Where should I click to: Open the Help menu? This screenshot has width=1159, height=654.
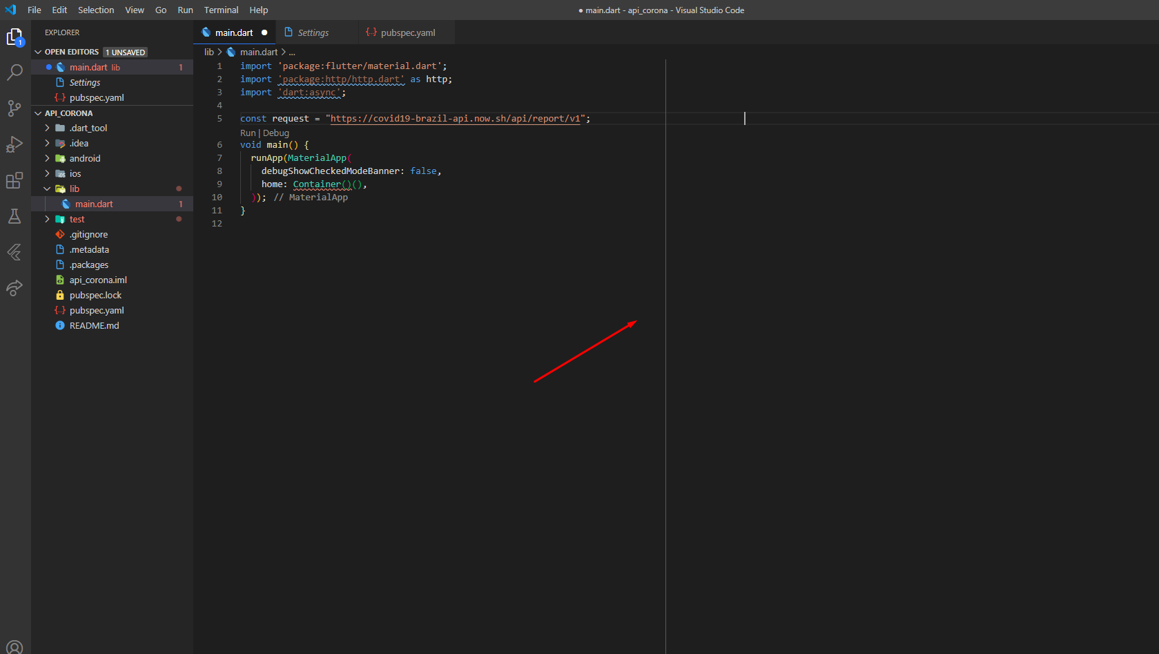coord(259,10)
